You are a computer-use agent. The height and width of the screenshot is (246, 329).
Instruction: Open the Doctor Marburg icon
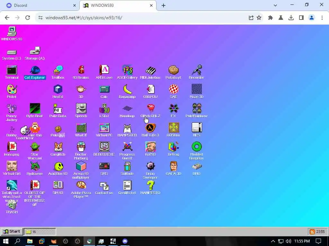tap(81, 147)
